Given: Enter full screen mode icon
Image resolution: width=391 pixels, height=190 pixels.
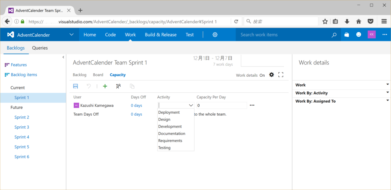Looking at the screenshot, I should 281,74.
